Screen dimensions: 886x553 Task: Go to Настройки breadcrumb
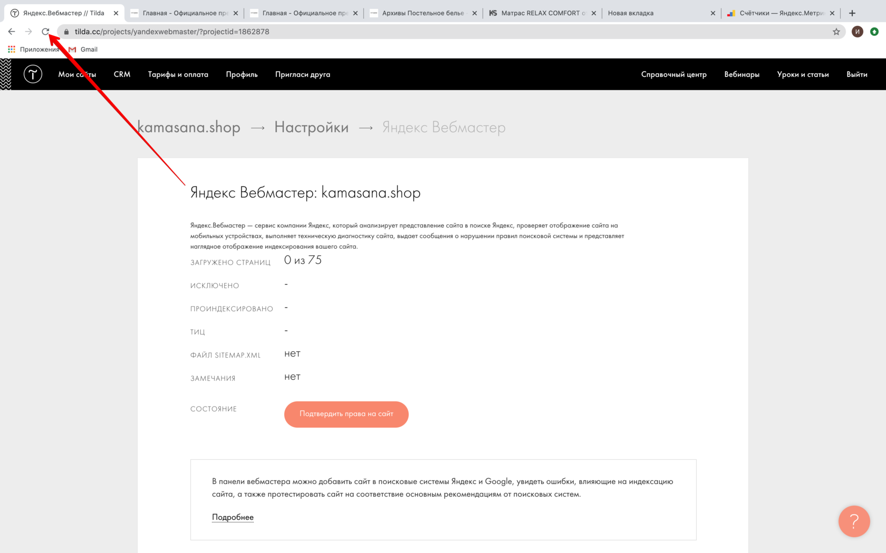[312, 127]
